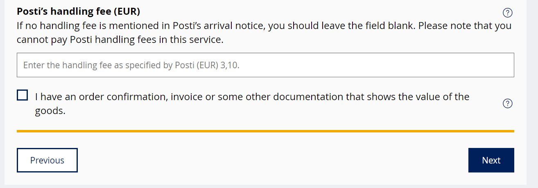This screenshot has width=538, height=188.
Task: Focus the Posti handling fee input field
Action: coord(265,65)
